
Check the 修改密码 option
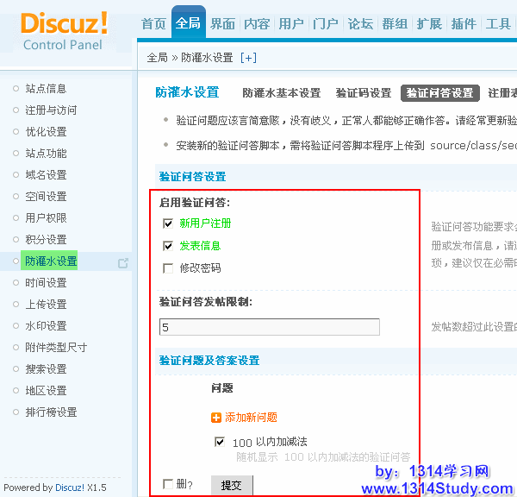(168, 268)
